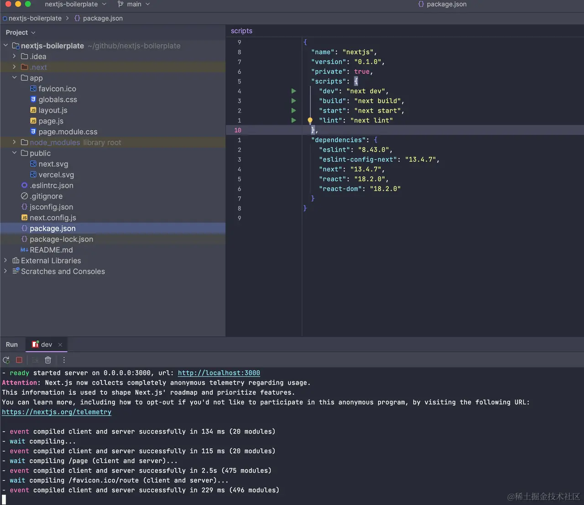Image resolution: width=584 pixels, height=505 pixels.
Task: Collapse the nextjs-boilerplate root node
Action: click(x=5, y=46)
